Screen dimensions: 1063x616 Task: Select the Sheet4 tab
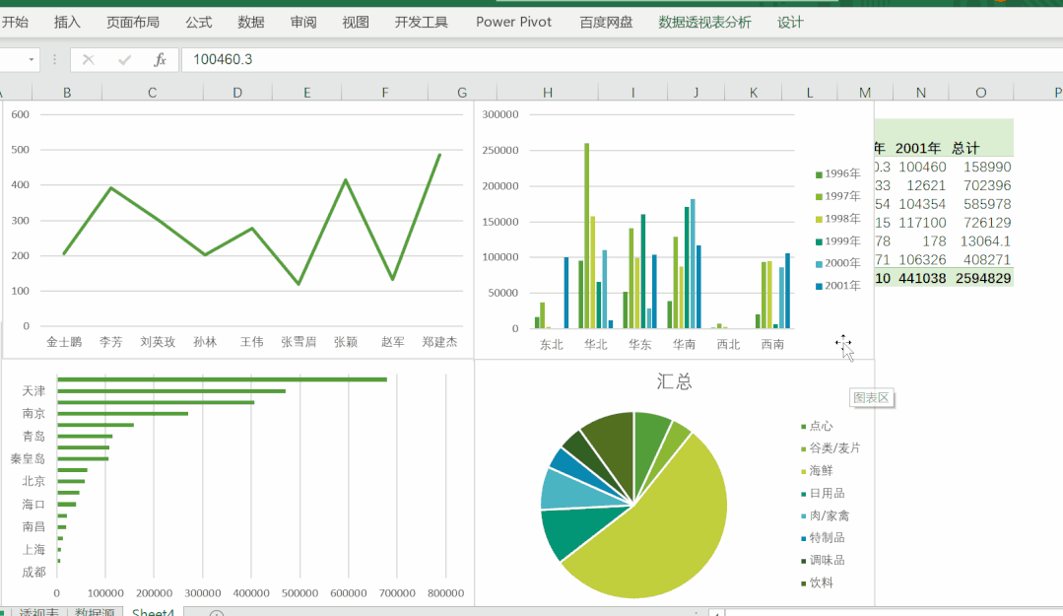pyautogui.click(x=153, y=611)
